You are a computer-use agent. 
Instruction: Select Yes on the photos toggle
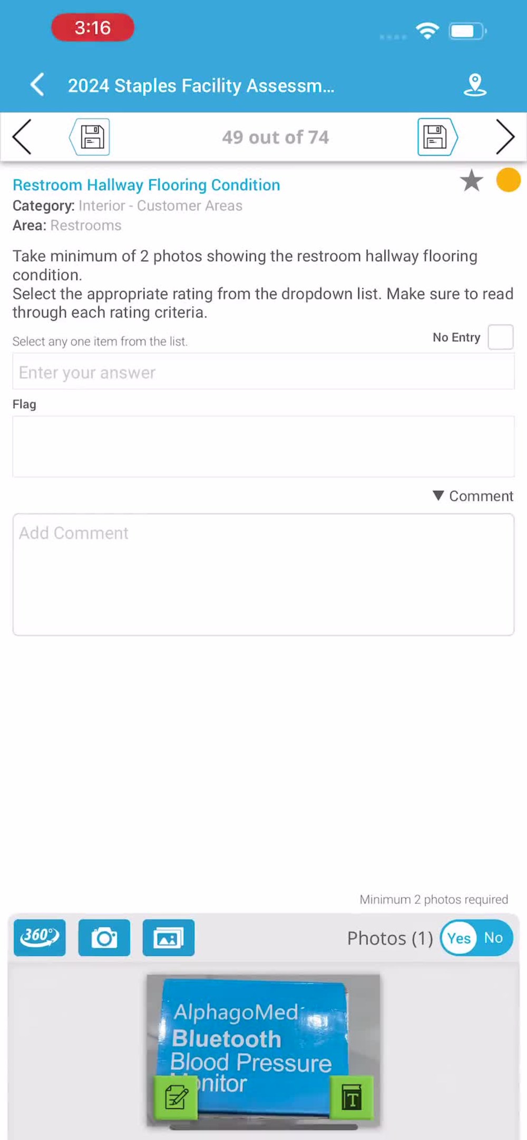pos(458,938)
